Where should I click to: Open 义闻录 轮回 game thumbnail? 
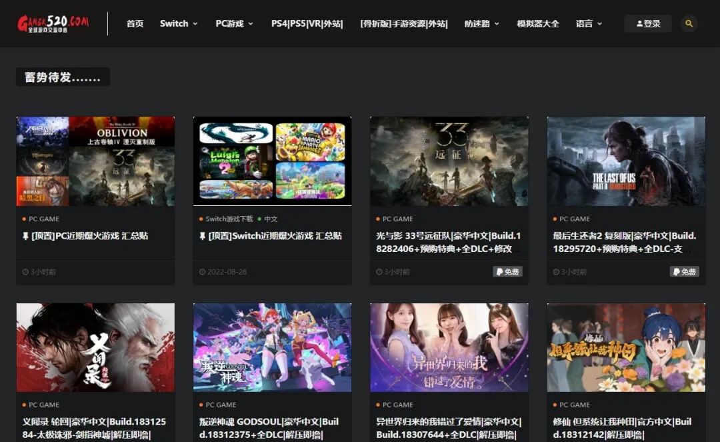coord(95,347)
